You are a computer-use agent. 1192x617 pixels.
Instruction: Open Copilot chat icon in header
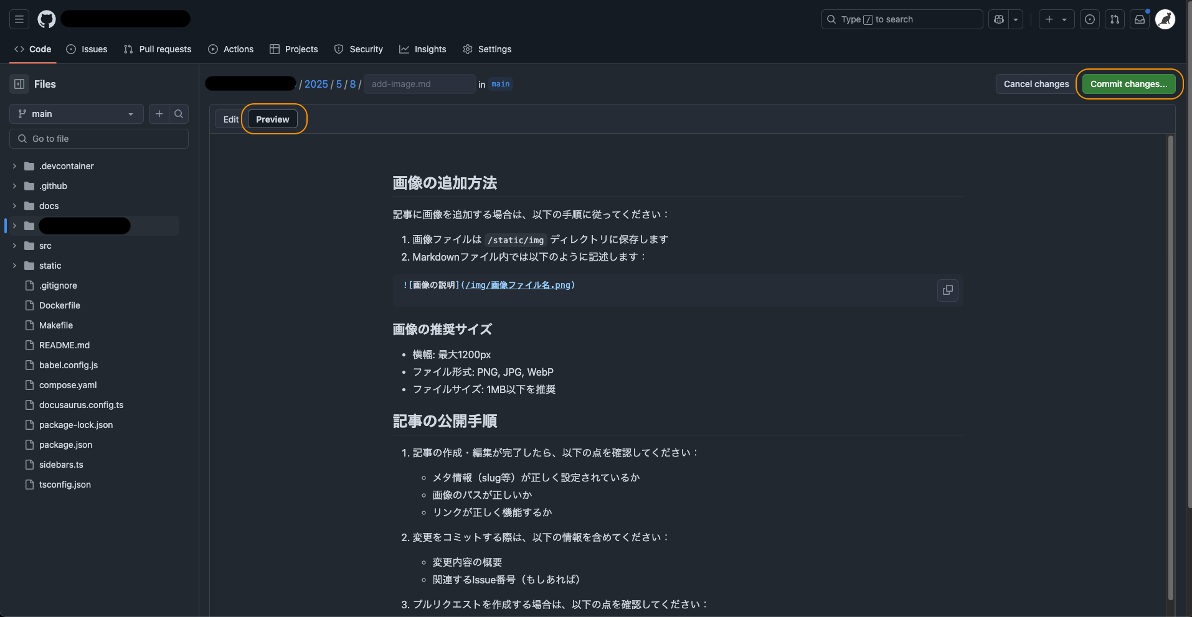pos(999,19)
